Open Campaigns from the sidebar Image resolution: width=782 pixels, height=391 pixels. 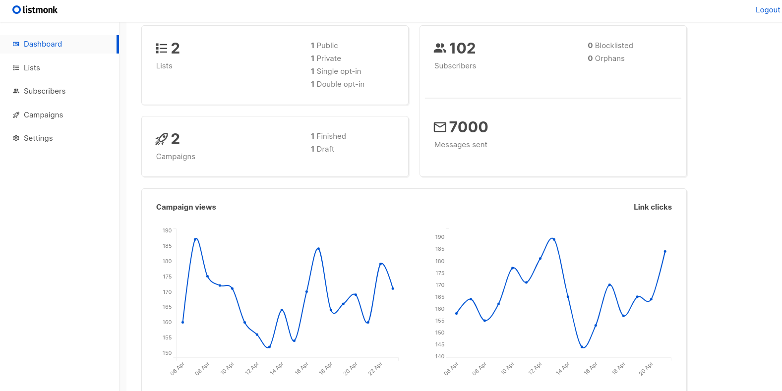[43, 115]
